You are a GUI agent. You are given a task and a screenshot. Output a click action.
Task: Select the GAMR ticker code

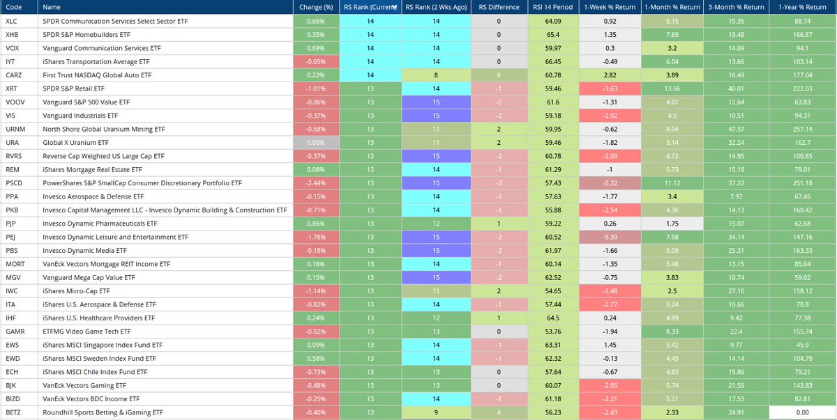15,331
